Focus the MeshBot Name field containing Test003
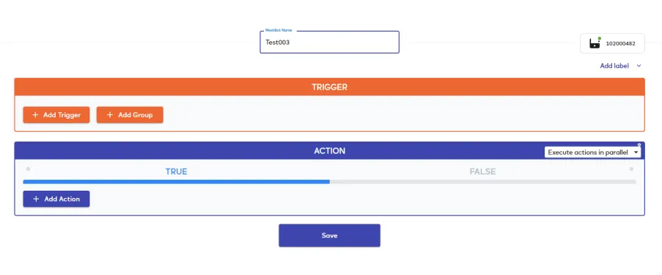This screenshot has width=662, height=275. (329, 43)
